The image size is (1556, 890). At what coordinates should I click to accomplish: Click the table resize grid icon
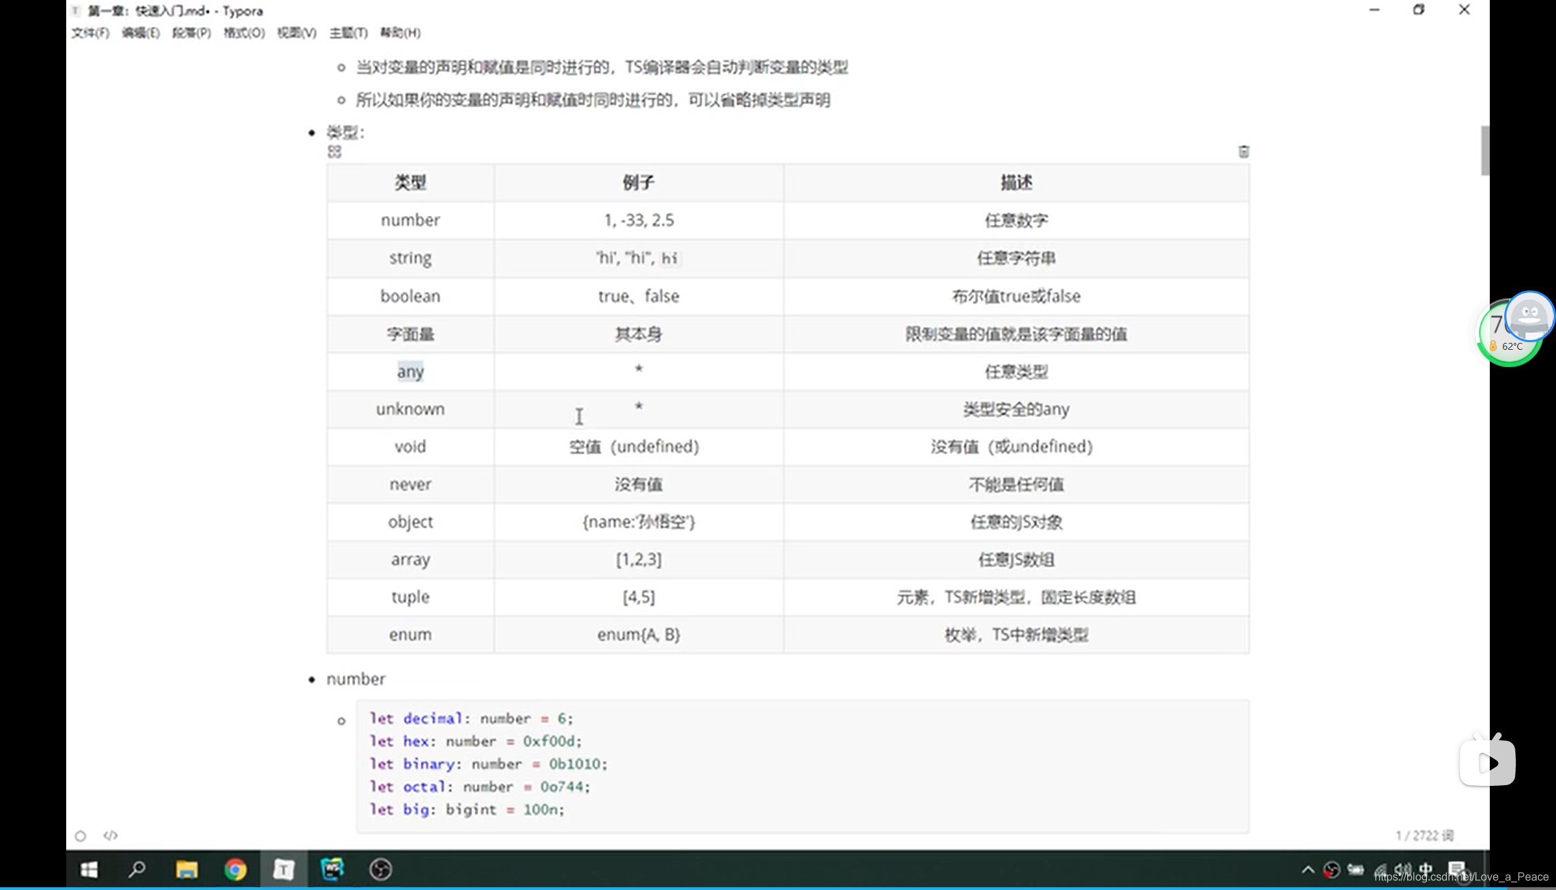point(335,152)
